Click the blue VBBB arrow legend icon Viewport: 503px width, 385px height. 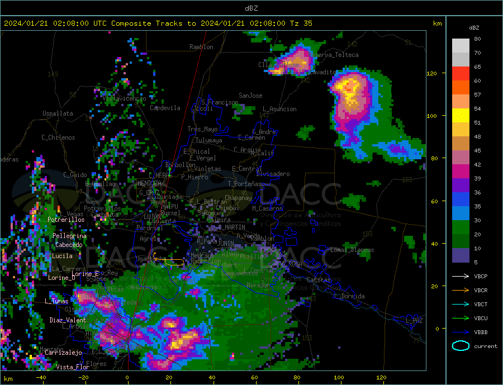click(461, 332)
